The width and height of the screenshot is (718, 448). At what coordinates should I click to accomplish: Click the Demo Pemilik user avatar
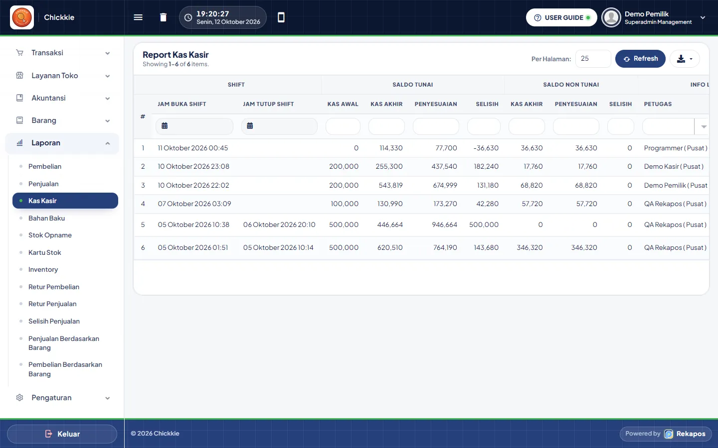[611, 17]
